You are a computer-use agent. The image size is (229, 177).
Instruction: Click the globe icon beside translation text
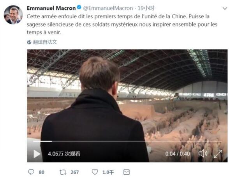(x=29, y=42)
